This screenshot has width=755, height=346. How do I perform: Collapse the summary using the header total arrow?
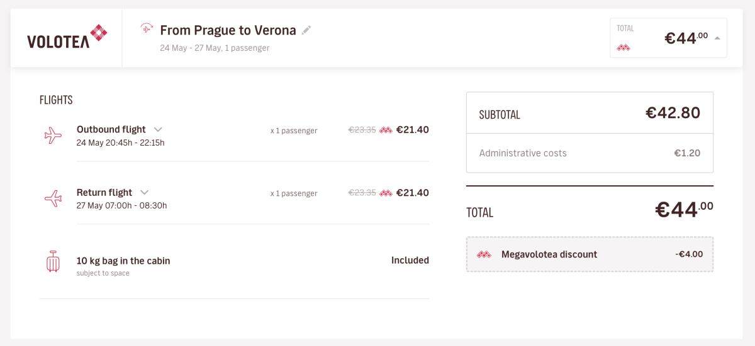pyautogui.click(x=717, y=38)
